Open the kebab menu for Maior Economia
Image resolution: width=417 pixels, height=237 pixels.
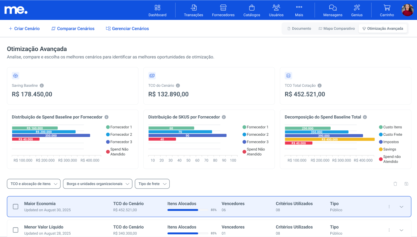tap(389, 207)
